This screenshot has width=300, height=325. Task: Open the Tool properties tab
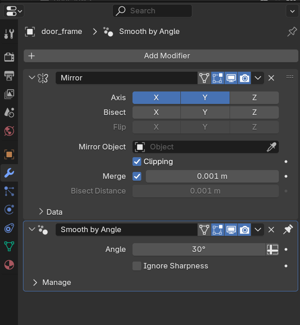(9, 34)
